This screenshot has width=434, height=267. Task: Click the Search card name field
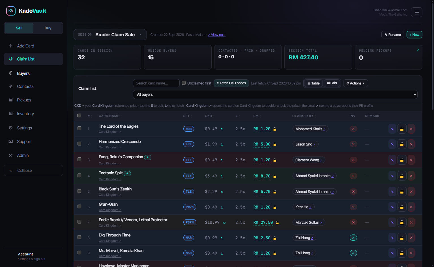[156, 83]
